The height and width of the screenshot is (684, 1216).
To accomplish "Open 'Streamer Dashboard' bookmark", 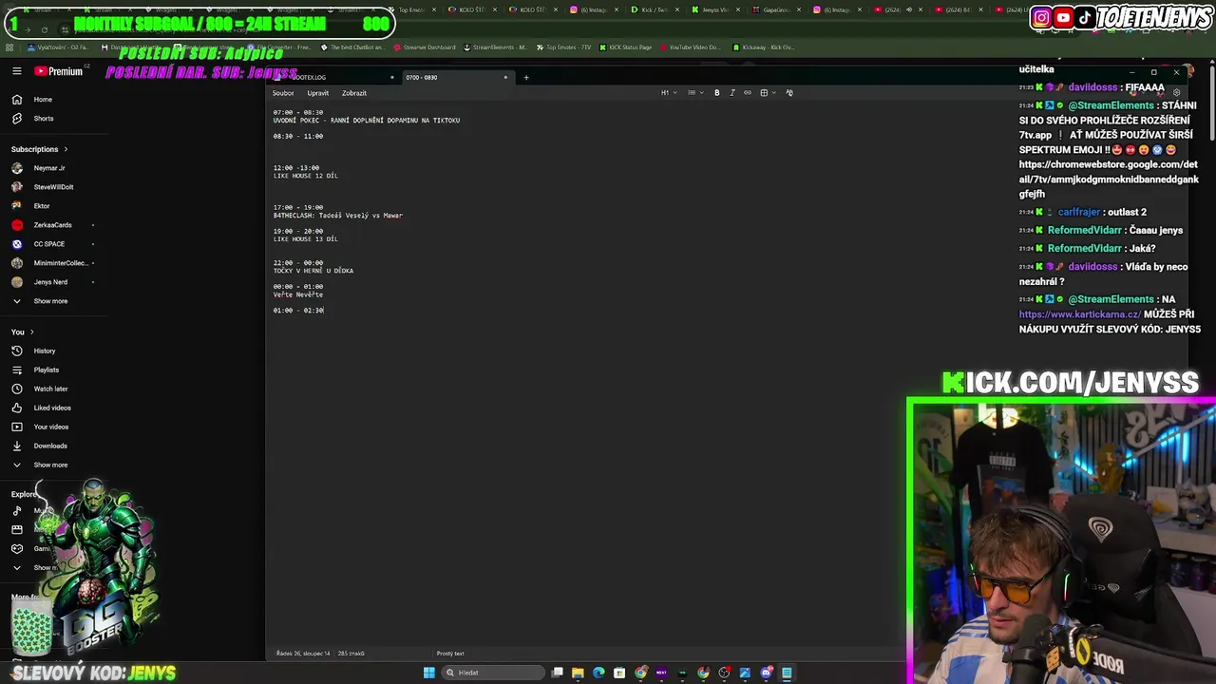I will 424,47.
